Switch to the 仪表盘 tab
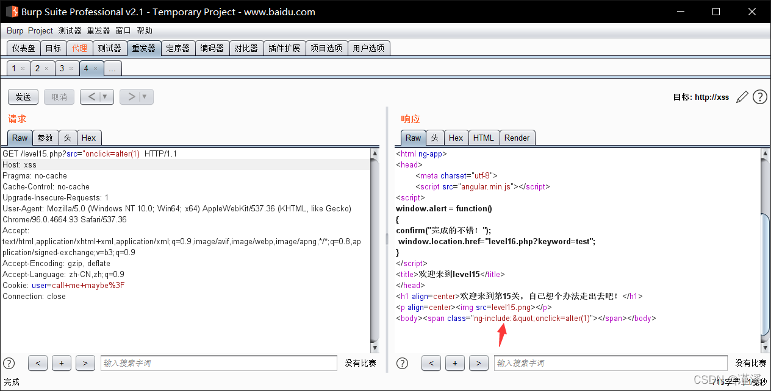771x391 pixels. 24,48
